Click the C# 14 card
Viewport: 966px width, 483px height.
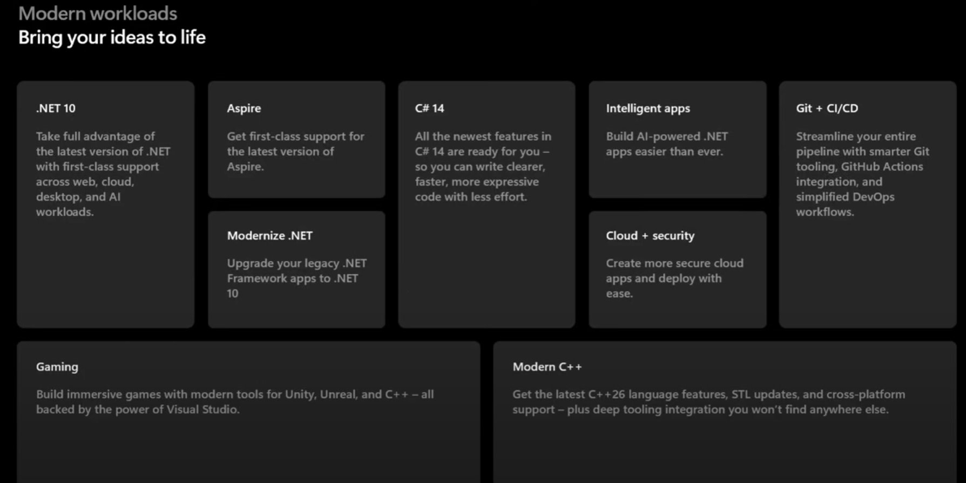[x=487, y=205]
